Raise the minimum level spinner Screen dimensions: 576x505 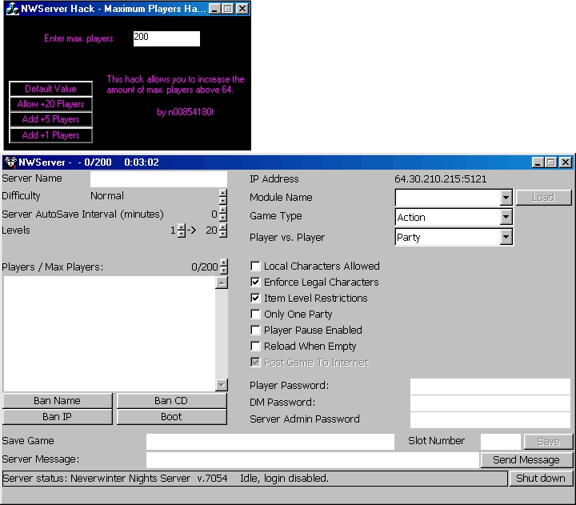tap(182, 226)
